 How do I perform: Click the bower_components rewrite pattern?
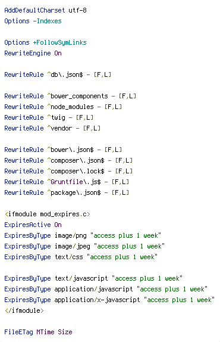coord(77,96)
